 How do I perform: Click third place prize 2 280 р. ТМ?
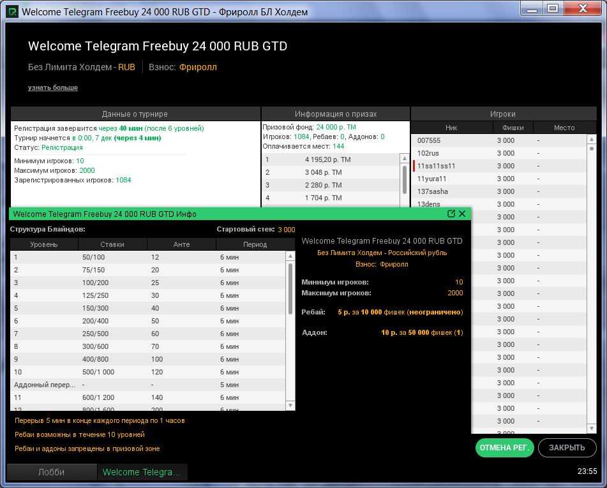[x=331, y=185]
